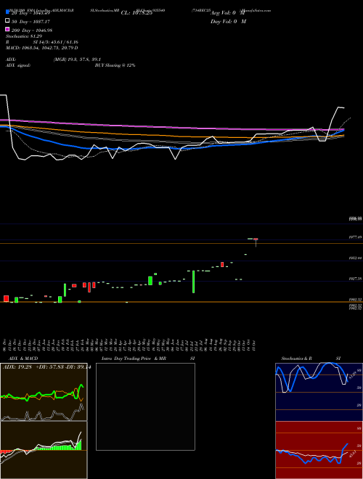Image resolution: width=363 pixels, height=479 pixels.
Task: Click inside the empty intraday trading price panel
Action: click(145, 406)
